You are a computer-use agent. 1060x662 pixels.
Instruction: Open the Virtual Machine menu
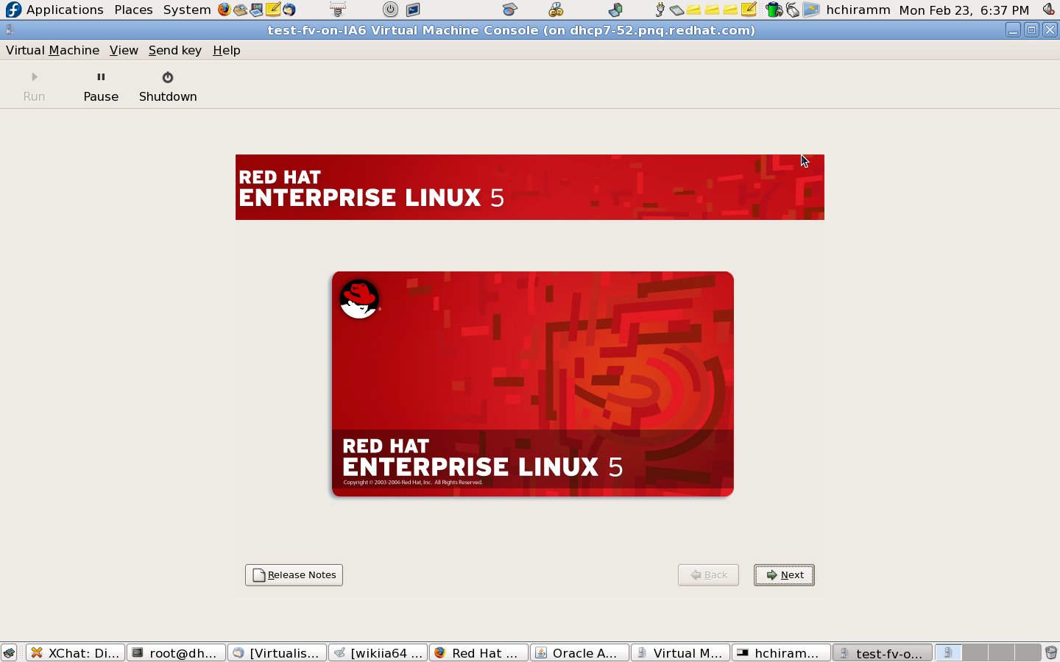(52, 50)
